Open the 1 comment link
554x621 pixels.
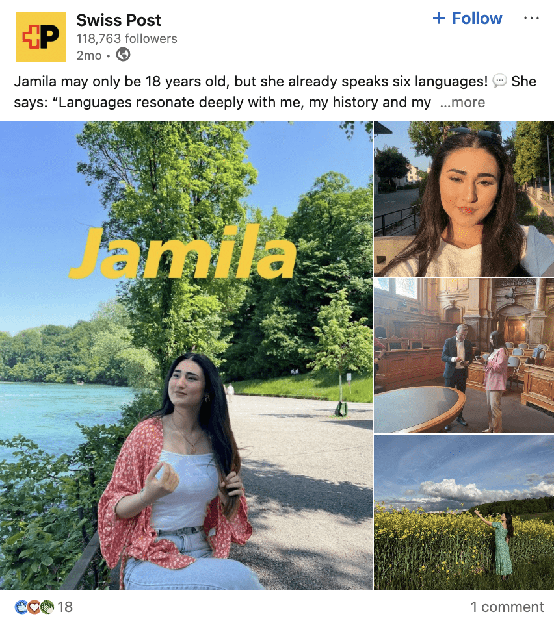click(507, 606)
